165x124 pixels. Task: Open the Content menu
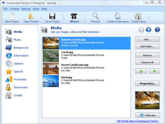pos(14,9)
